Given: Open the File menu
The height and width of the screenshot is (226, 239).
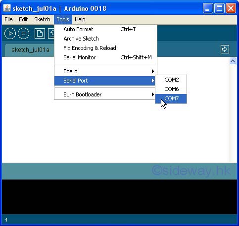Looking at the screenshot, I should tap(8, 19).
